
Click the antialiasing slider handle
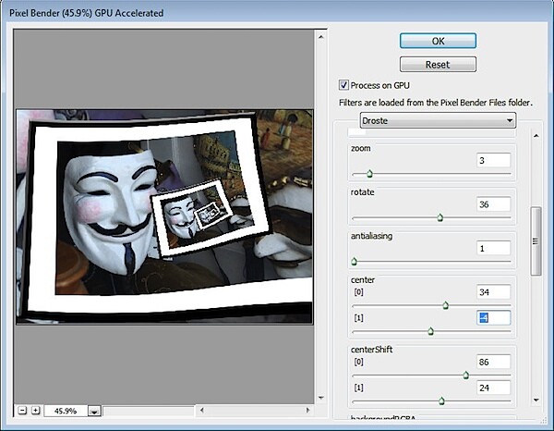coord(355,262)
